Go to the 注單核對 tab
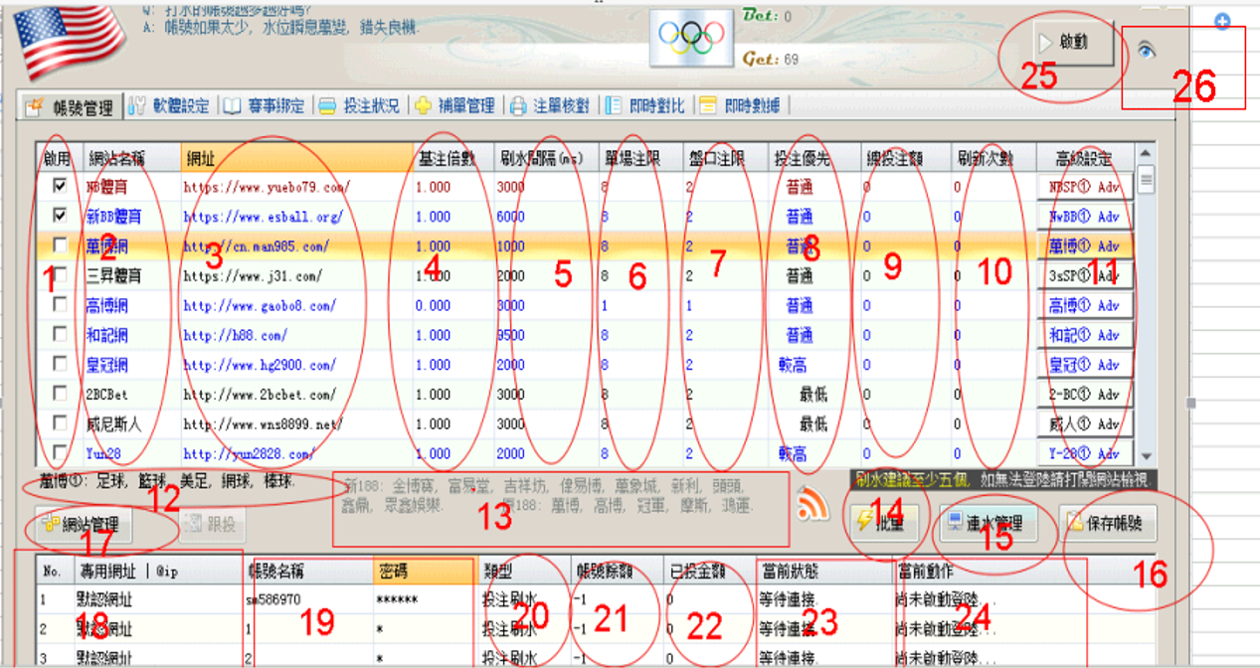 click(x=550, y=106)
